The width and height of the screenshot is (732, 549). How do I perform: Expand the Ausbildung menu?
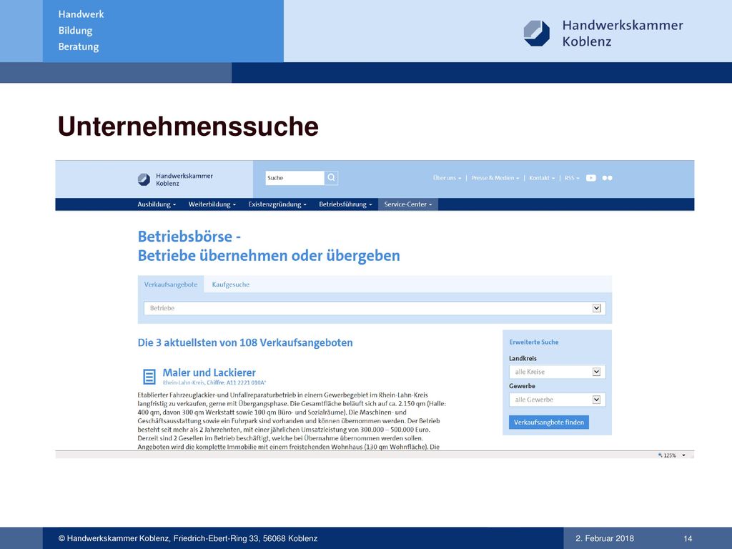click(x=157, y=204)
